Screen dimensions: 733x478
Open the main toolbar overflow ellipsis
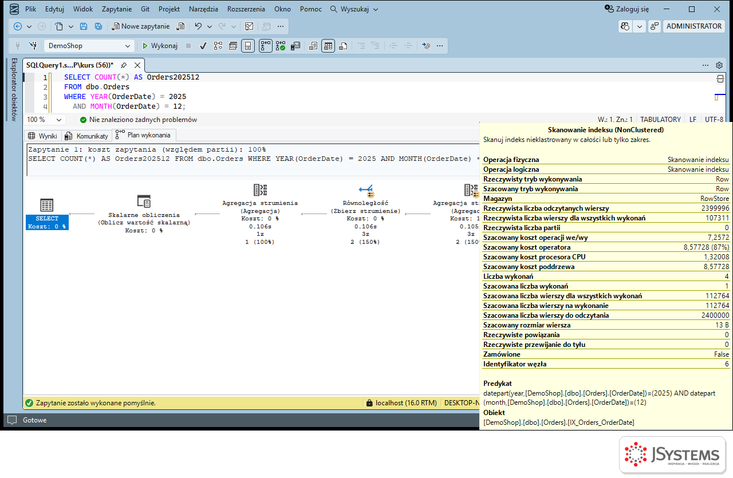click(280, 26)
